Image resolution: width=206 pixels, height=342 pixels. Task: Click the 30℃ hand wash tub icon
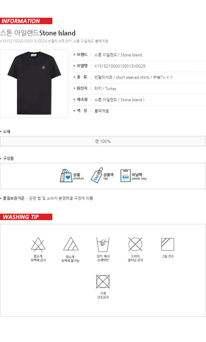103,245
